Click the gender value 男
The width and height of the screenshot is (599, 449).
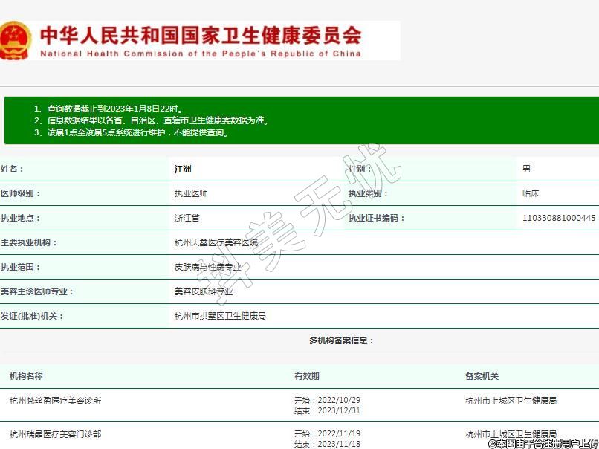[x=526, y=169]
